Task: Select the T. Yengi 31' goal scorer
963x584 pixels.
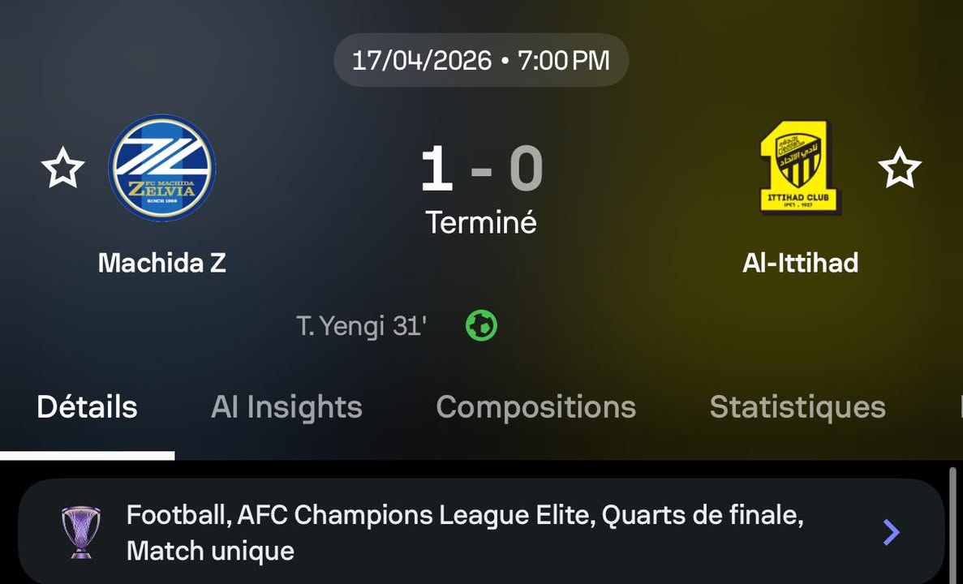Action: [361, 326]
